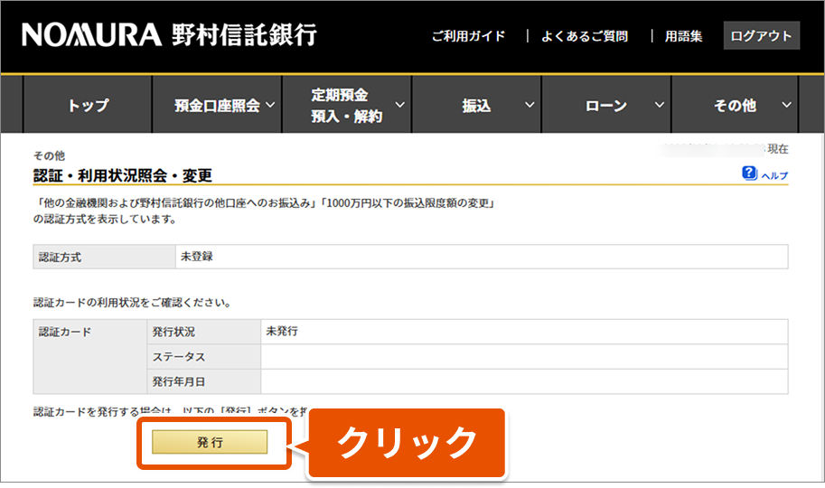Click the 未登録 value in 認証方式 row
The width and height of the screenshot is (825, 488).
[x=198, y=257]
